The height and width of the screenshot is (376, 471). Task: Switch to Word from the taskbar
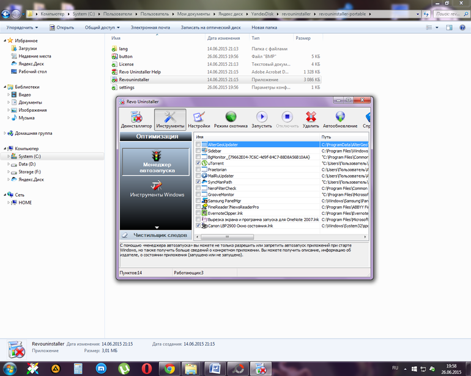point(215,369)
